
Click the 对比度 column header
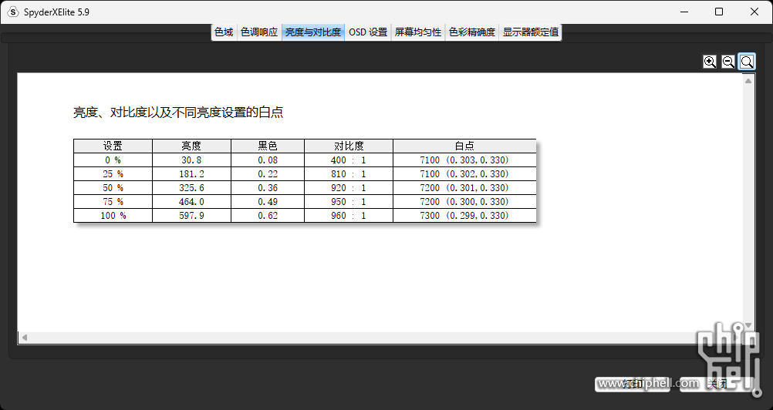point(349,146)
